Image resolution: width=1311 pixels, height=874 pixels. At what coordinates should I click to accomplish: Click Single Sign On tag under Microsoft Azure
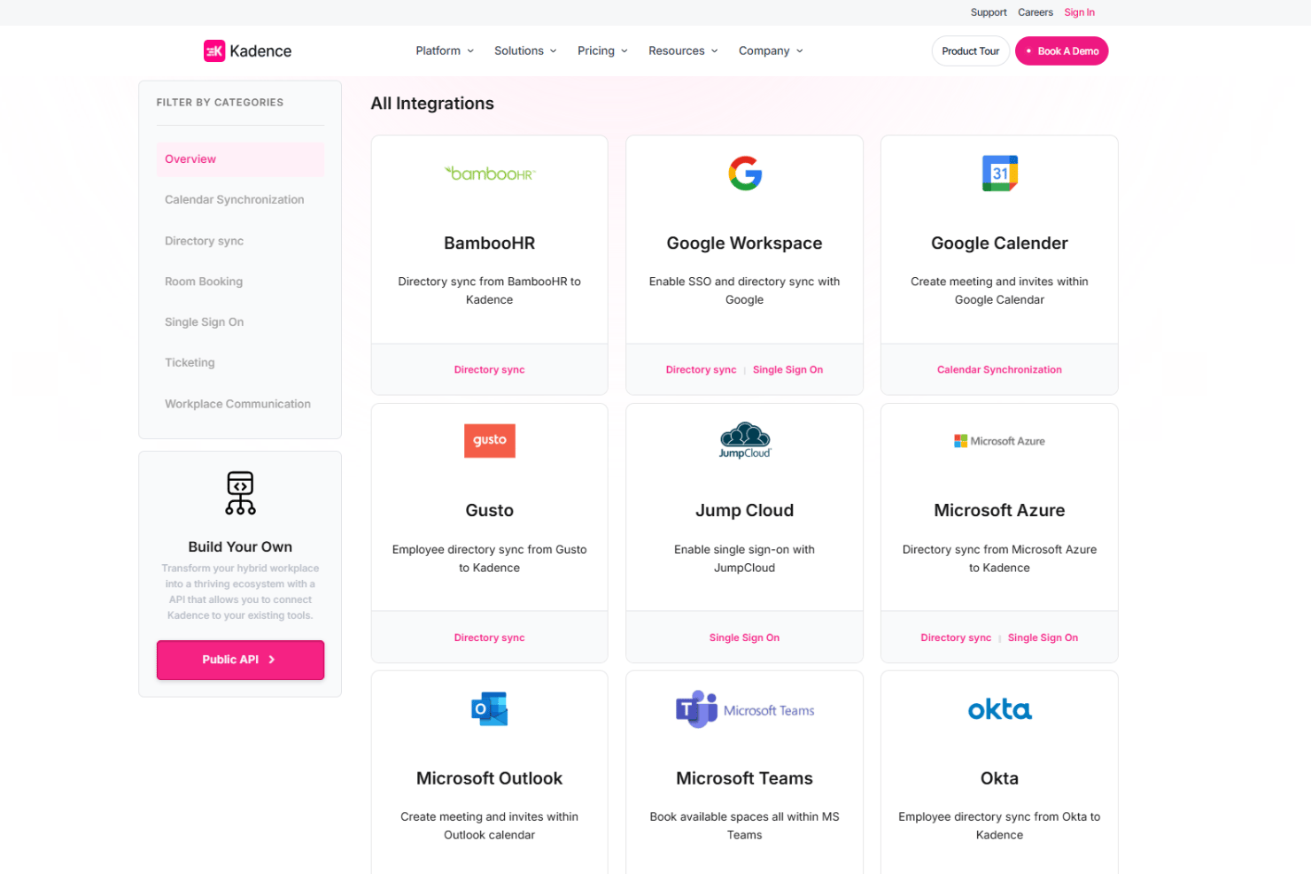(x=1043, y=638)
